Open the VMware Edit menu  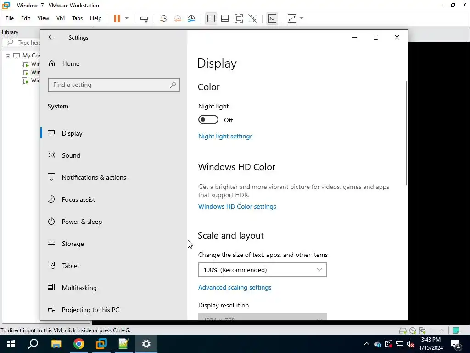pyautogui.click(x=26, y=18)
